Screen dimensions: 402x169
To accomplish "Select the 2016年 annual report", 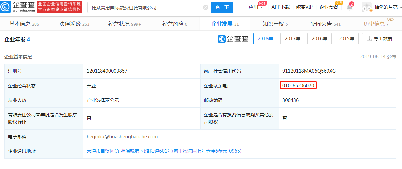I will point(319,39).
